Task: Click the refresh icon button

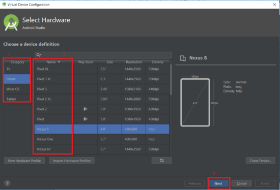Action: tap(161, 161)
